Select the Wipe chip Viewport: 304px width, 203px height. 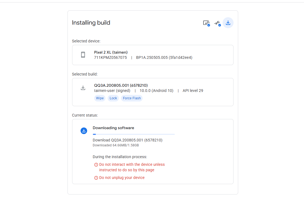tap(100, 98)
